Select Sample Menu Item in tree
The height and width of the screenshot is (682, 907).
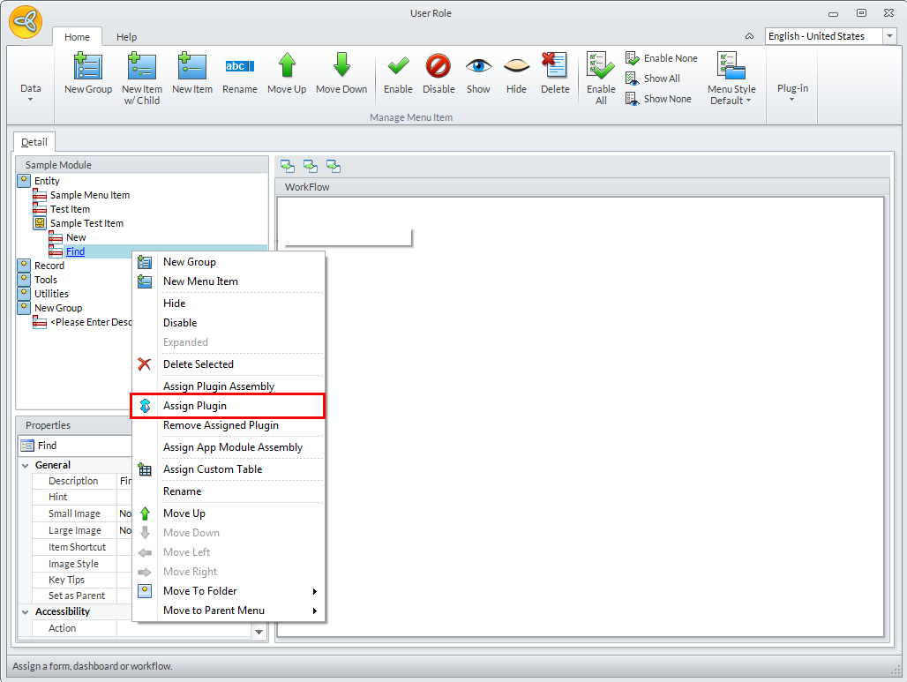(89, 195)
